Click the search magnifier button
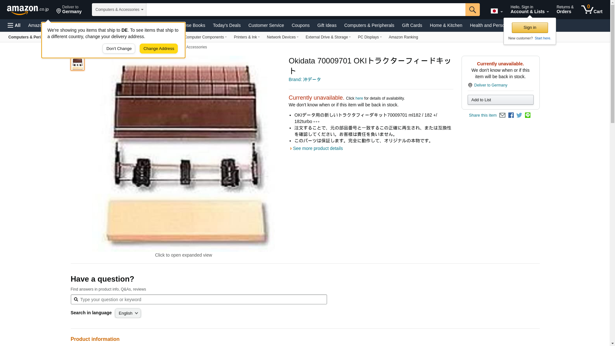 pyautogui.click(x=472, y=10)
